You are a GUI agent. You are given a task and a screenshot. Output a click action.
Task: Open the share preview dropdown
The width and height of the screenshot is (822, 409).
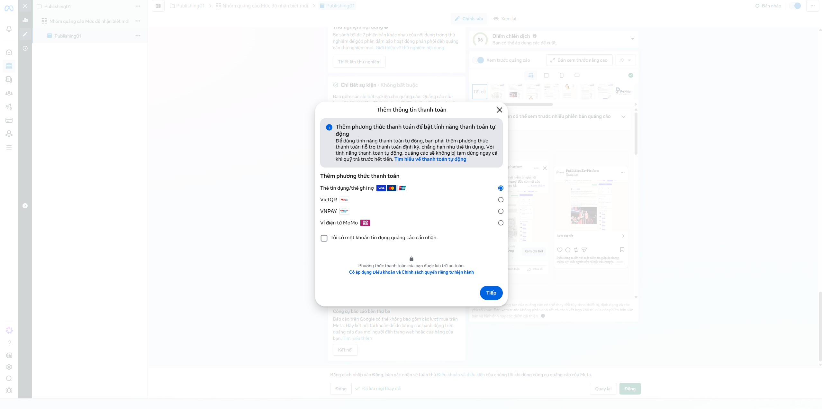tap(625, 60)
